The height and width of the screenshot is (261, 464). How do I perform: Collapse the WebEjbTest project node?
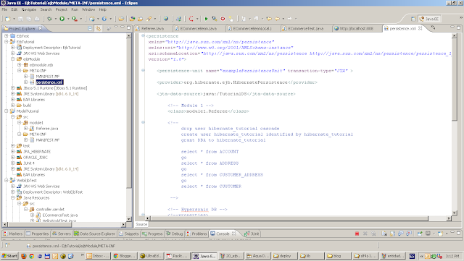click(x=7, y=181)
